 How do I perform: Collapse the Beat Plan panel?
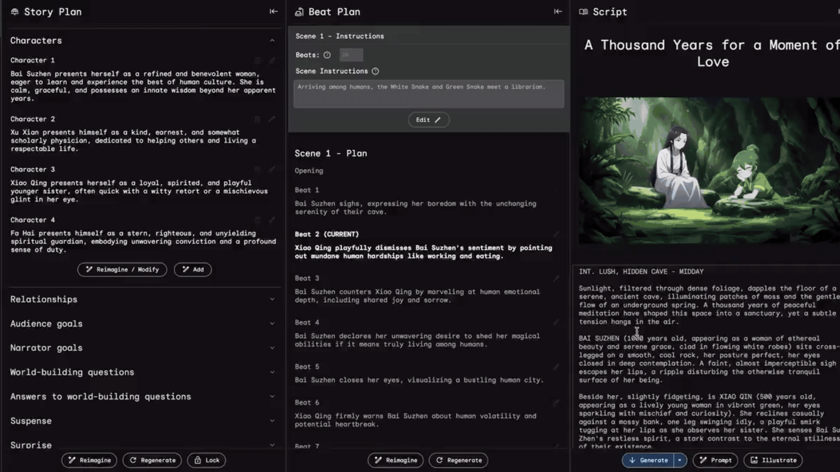557,12
